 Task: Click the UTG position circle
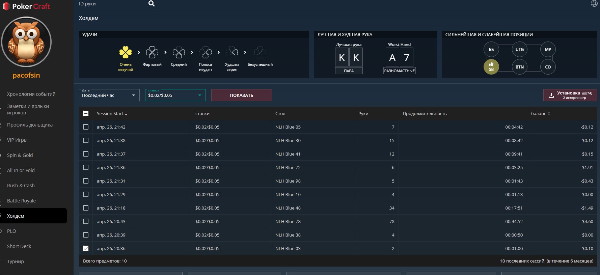point(520,49)
